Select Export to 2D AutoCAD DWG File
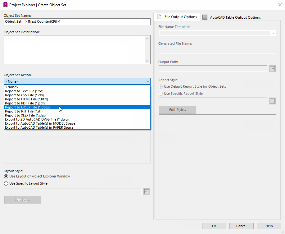The image size is (285, 234). pyautogui.click(x=37, y=119)
